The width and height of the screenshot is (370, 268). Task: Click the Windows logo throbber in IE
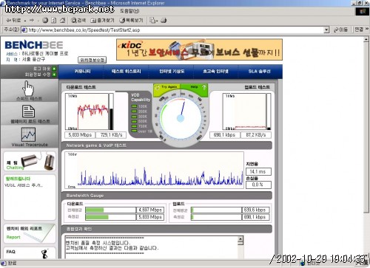[x=362, y=11]
